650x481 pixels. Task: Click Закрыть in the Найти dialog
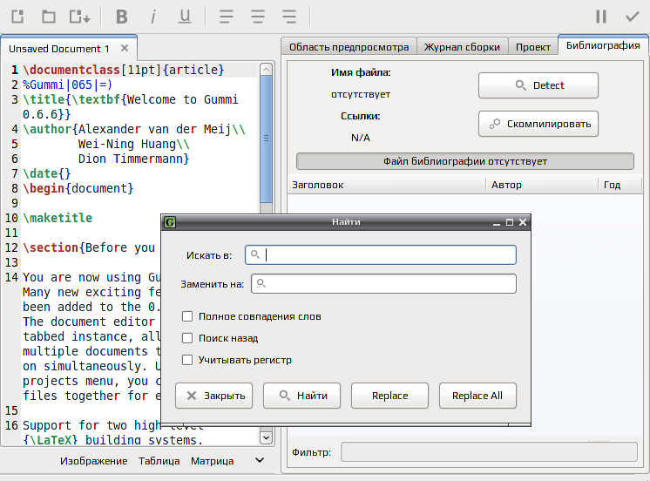coord(213,396)
